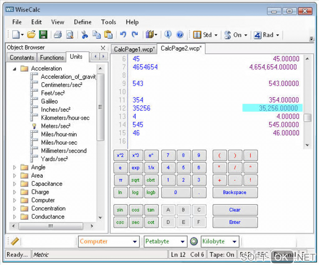Click the units tree vertical scrollbar thumb
This screenshot has height=265, width=319.
[100, 107]
